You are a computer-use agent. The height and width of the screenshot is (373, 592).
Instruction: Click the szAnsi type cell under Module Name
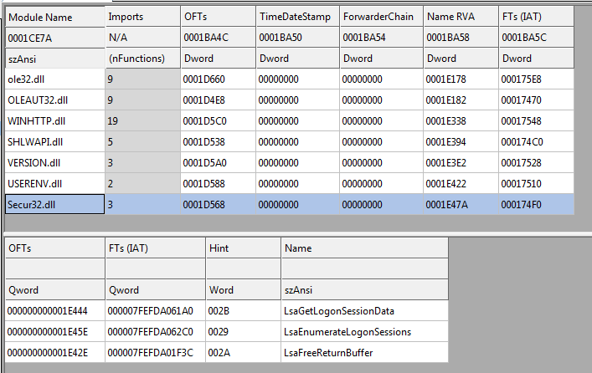[x=54, y=59]
